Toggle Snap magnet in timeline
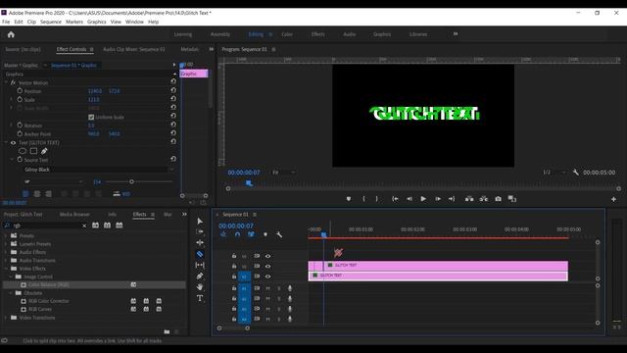The width and height of the screenshot is (627, 353). (237, 234)
